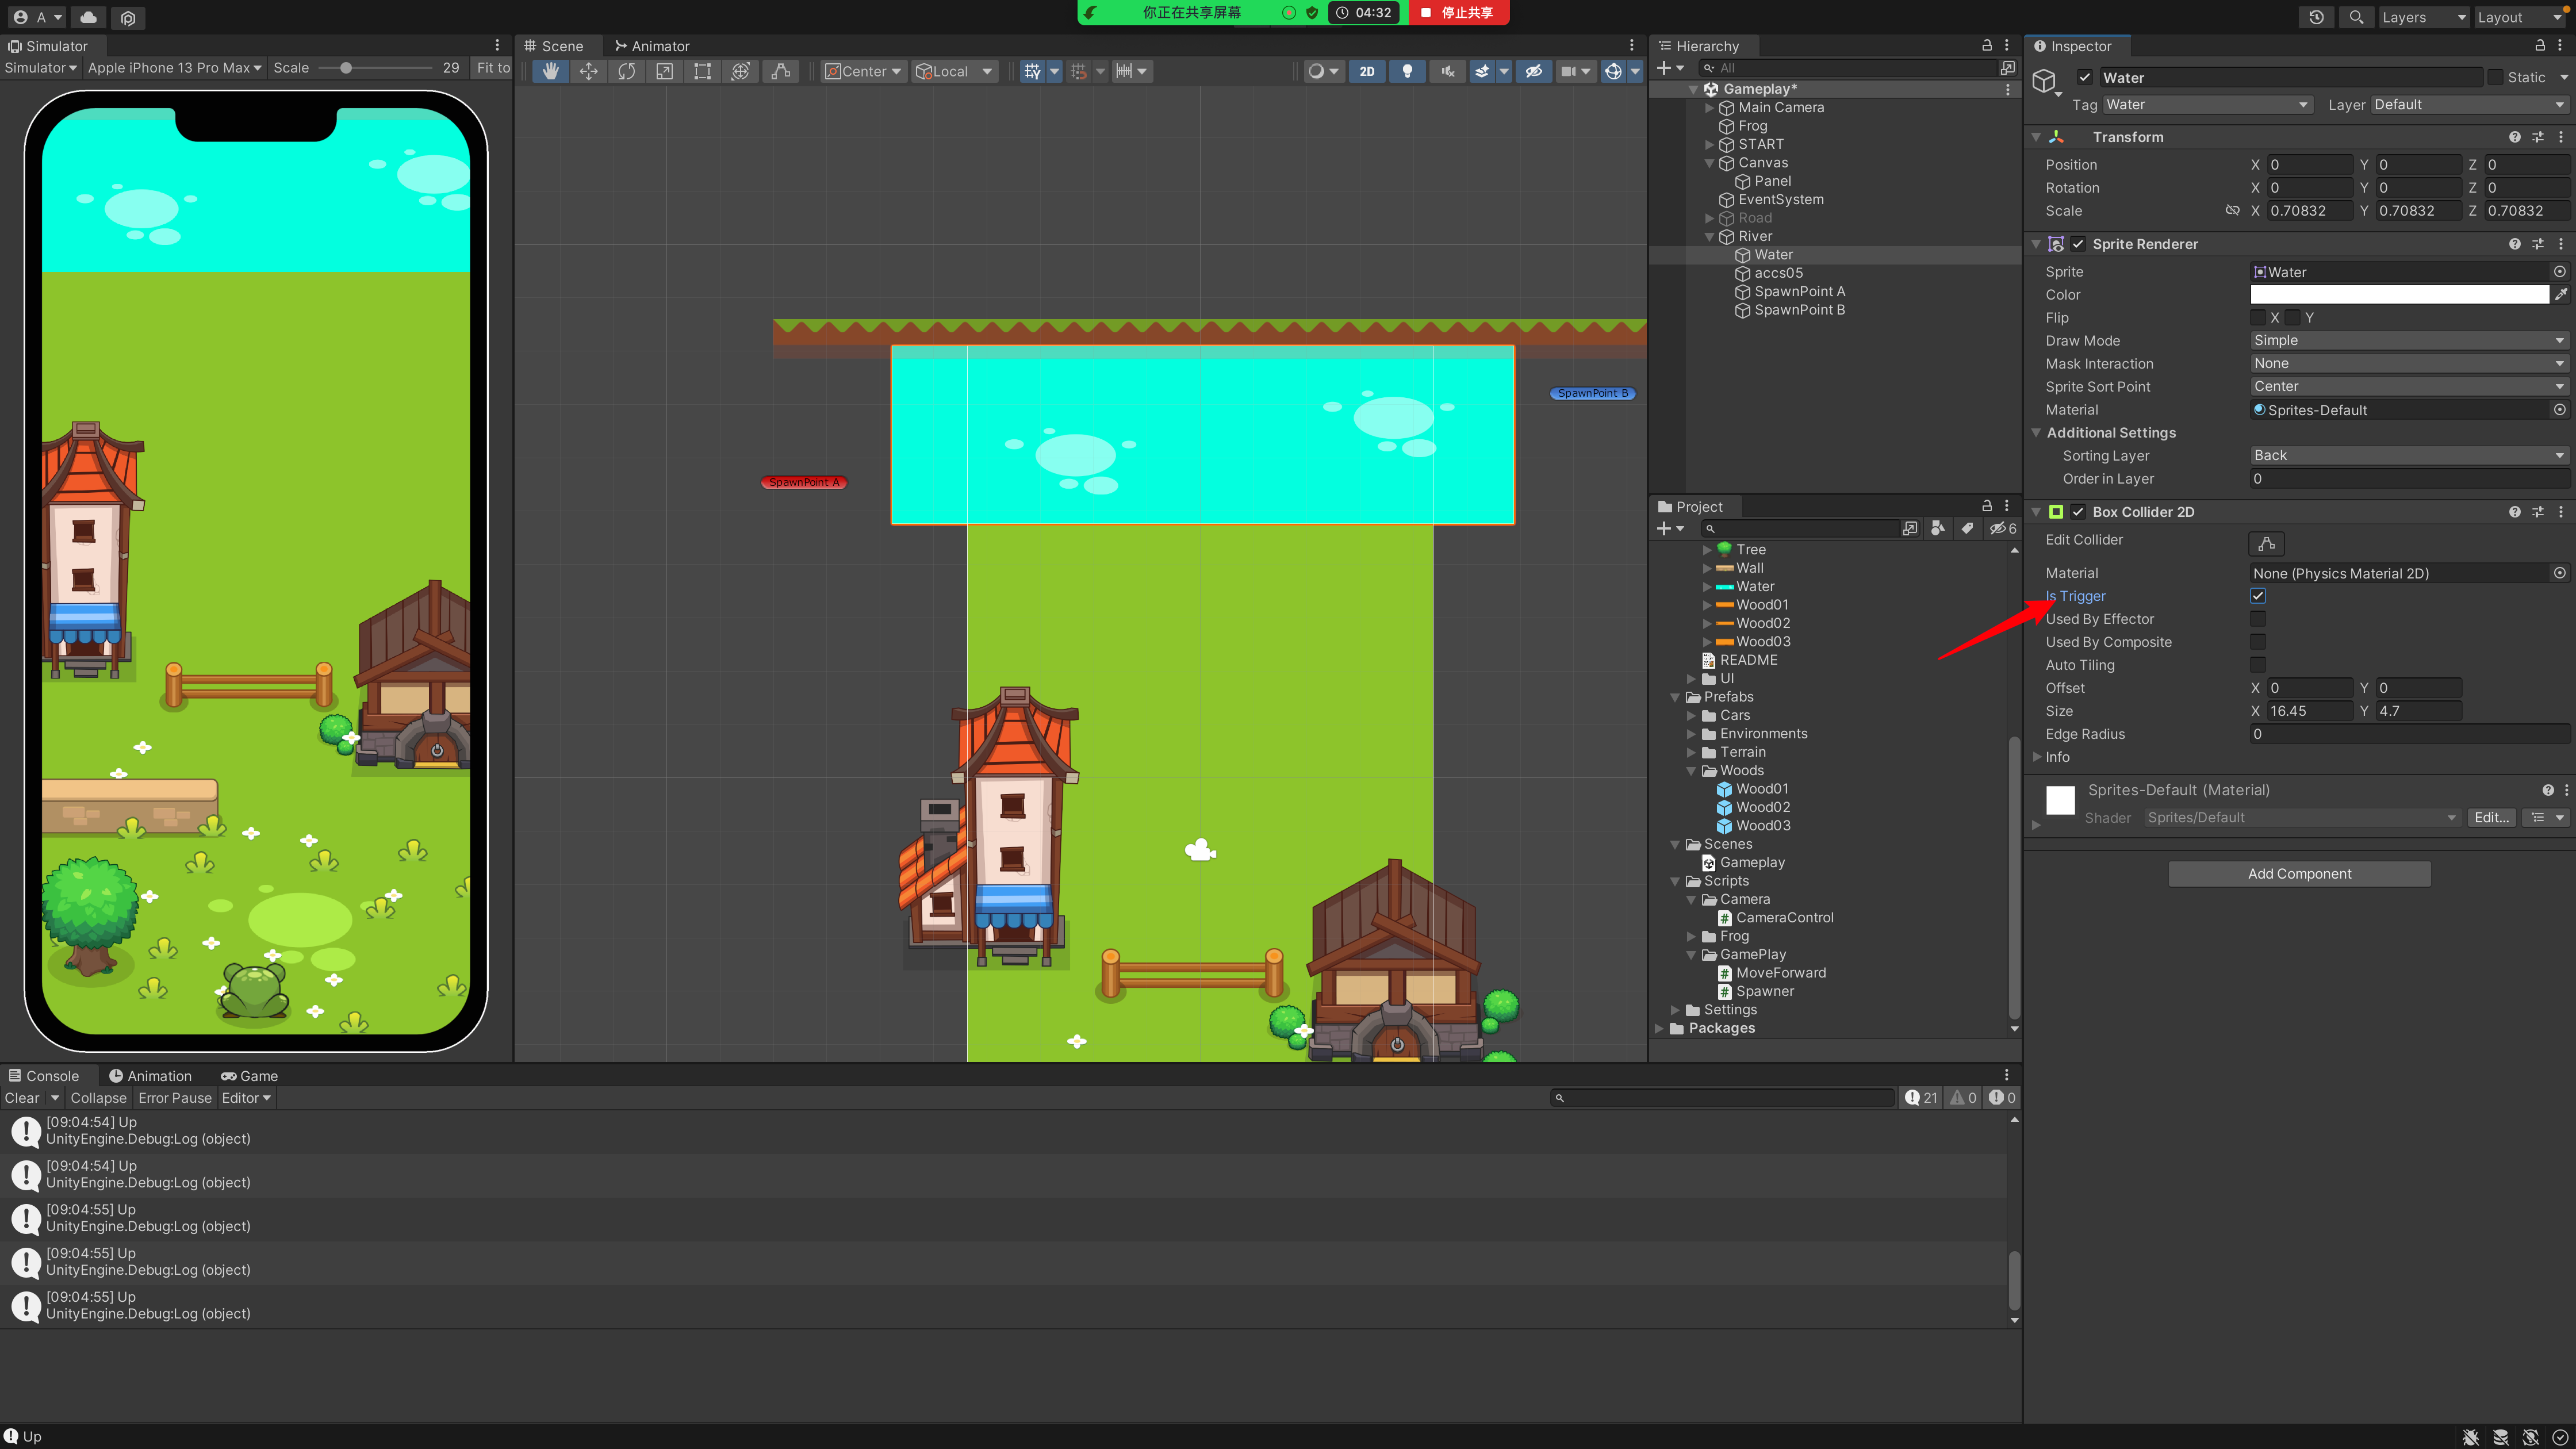
Task: Open the Gizmos dropdown in Scene
Action: [1635, 71]
